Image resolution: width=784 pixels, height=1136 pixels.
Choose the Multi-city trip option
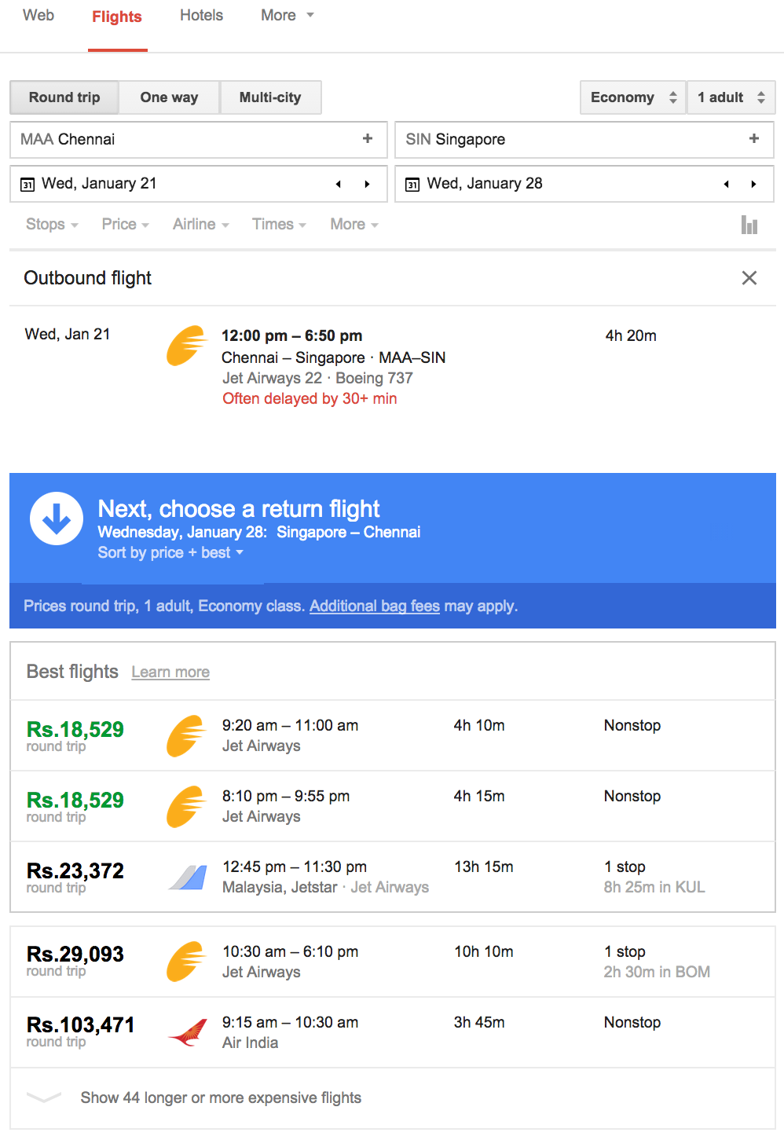pos(270,97)
